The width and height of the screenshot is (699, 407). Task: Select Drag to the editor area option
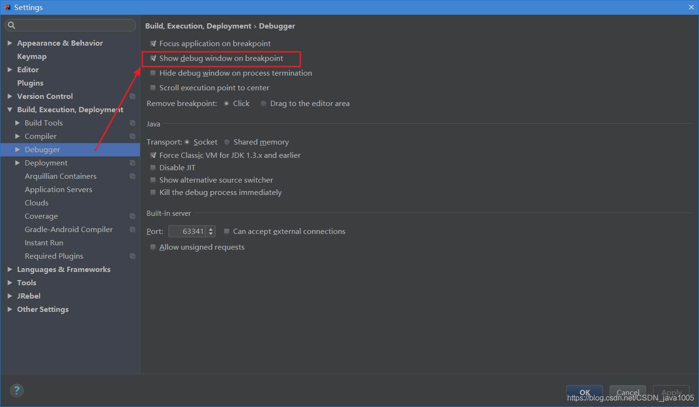coord(263,104)
